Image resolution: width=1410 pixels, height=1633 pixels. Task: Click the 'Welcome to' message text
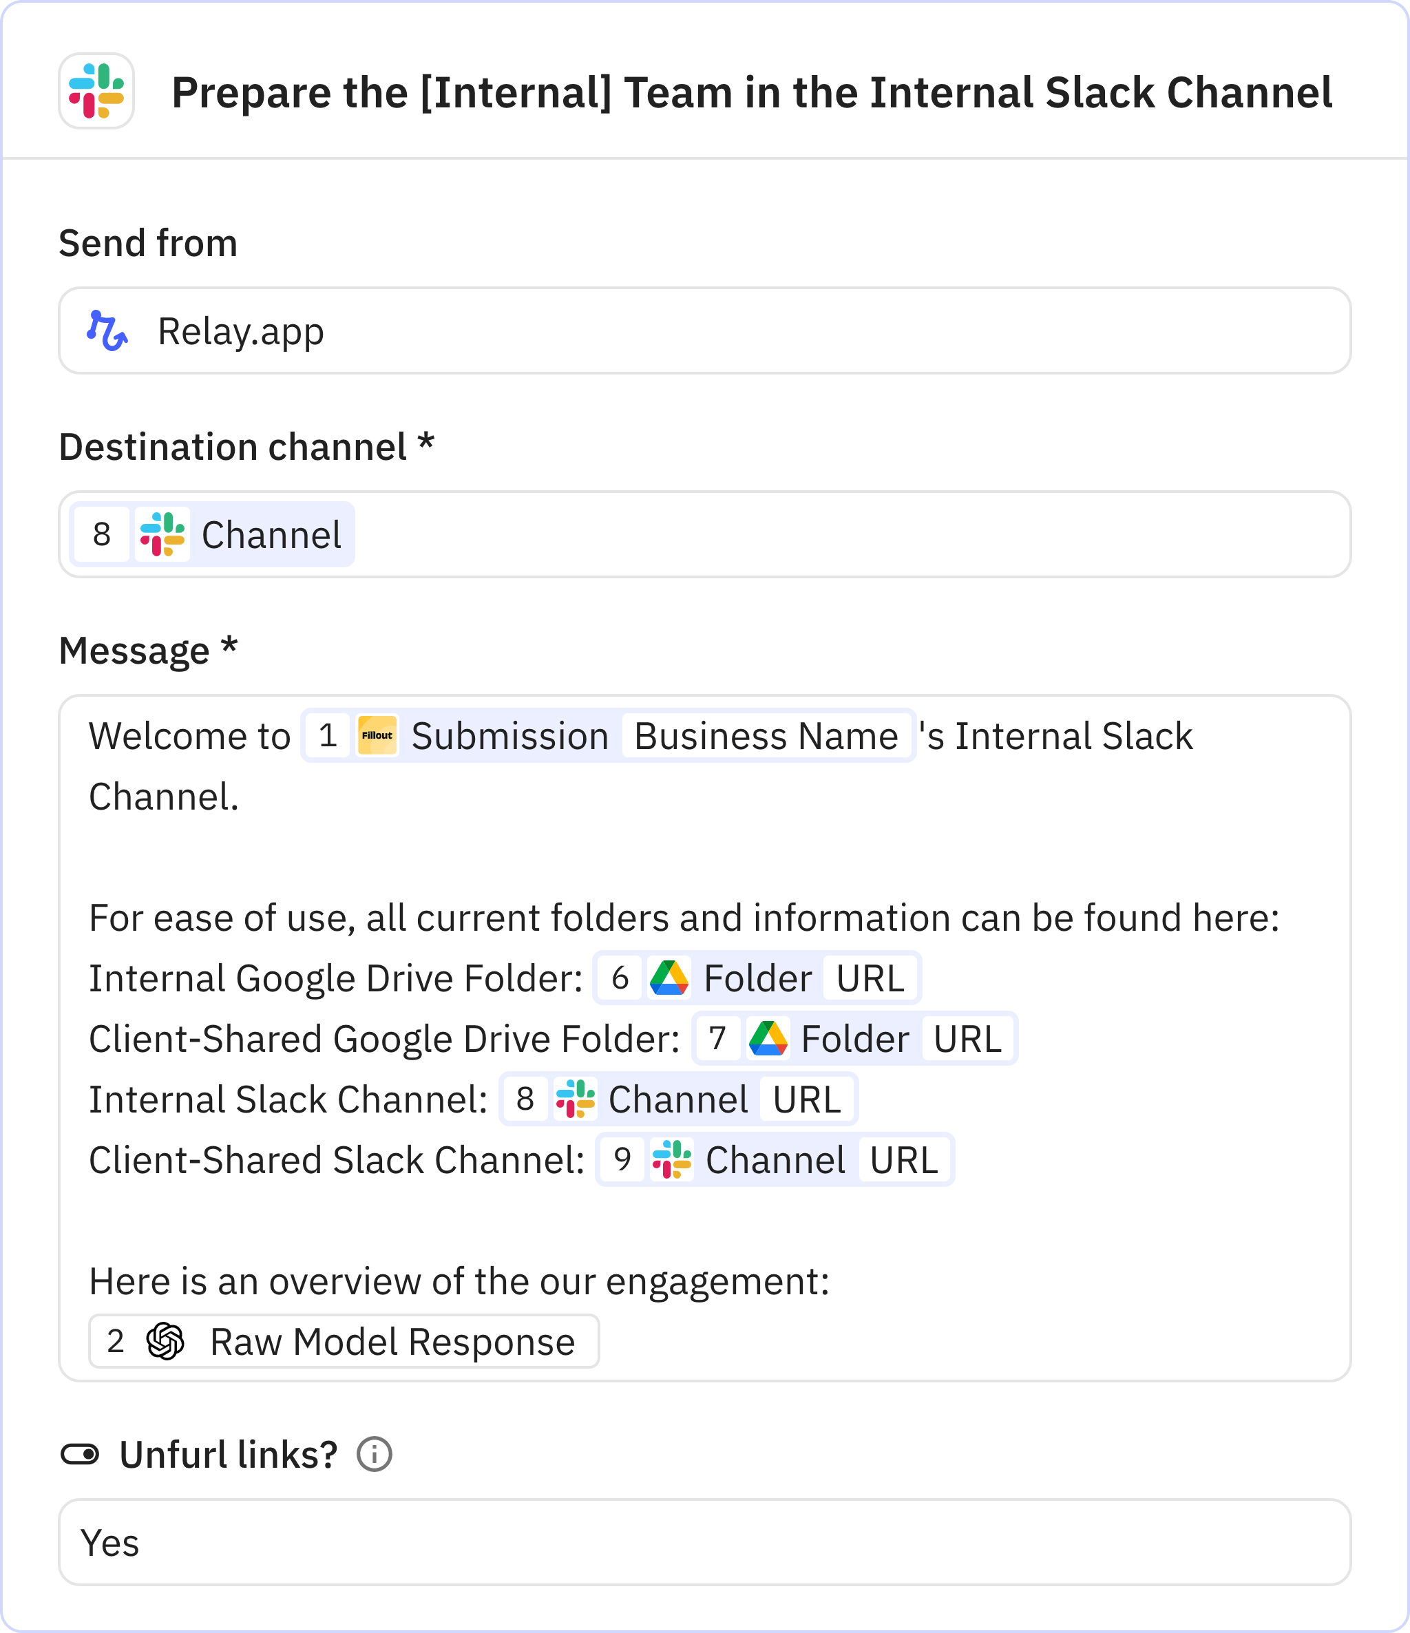(189, 736)
